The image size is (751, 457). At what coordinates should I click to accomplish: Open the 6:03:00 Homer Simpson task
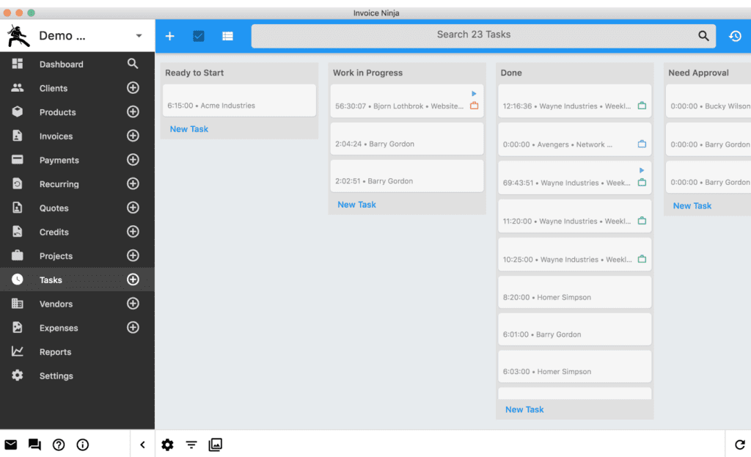point(575,367)
